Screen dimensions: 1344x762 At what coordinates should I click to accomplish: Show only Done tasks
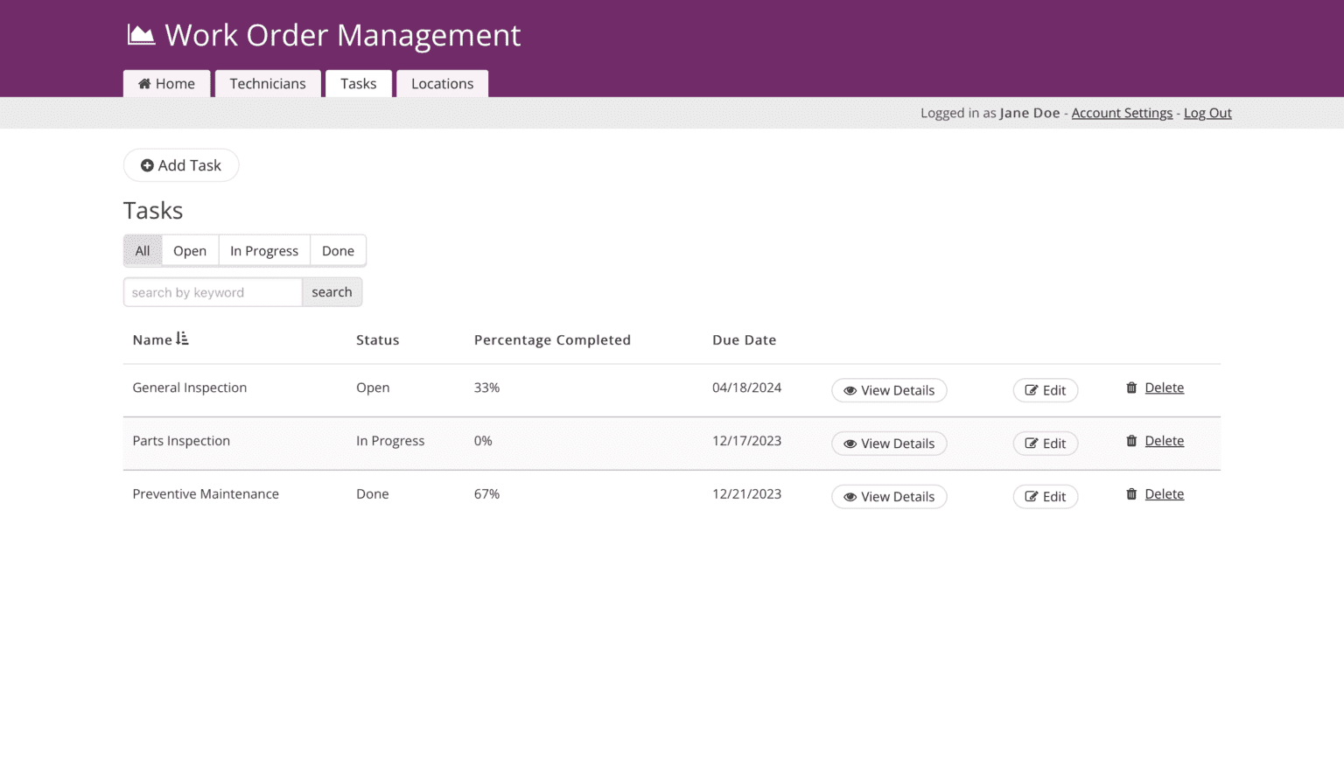[338, 251]
